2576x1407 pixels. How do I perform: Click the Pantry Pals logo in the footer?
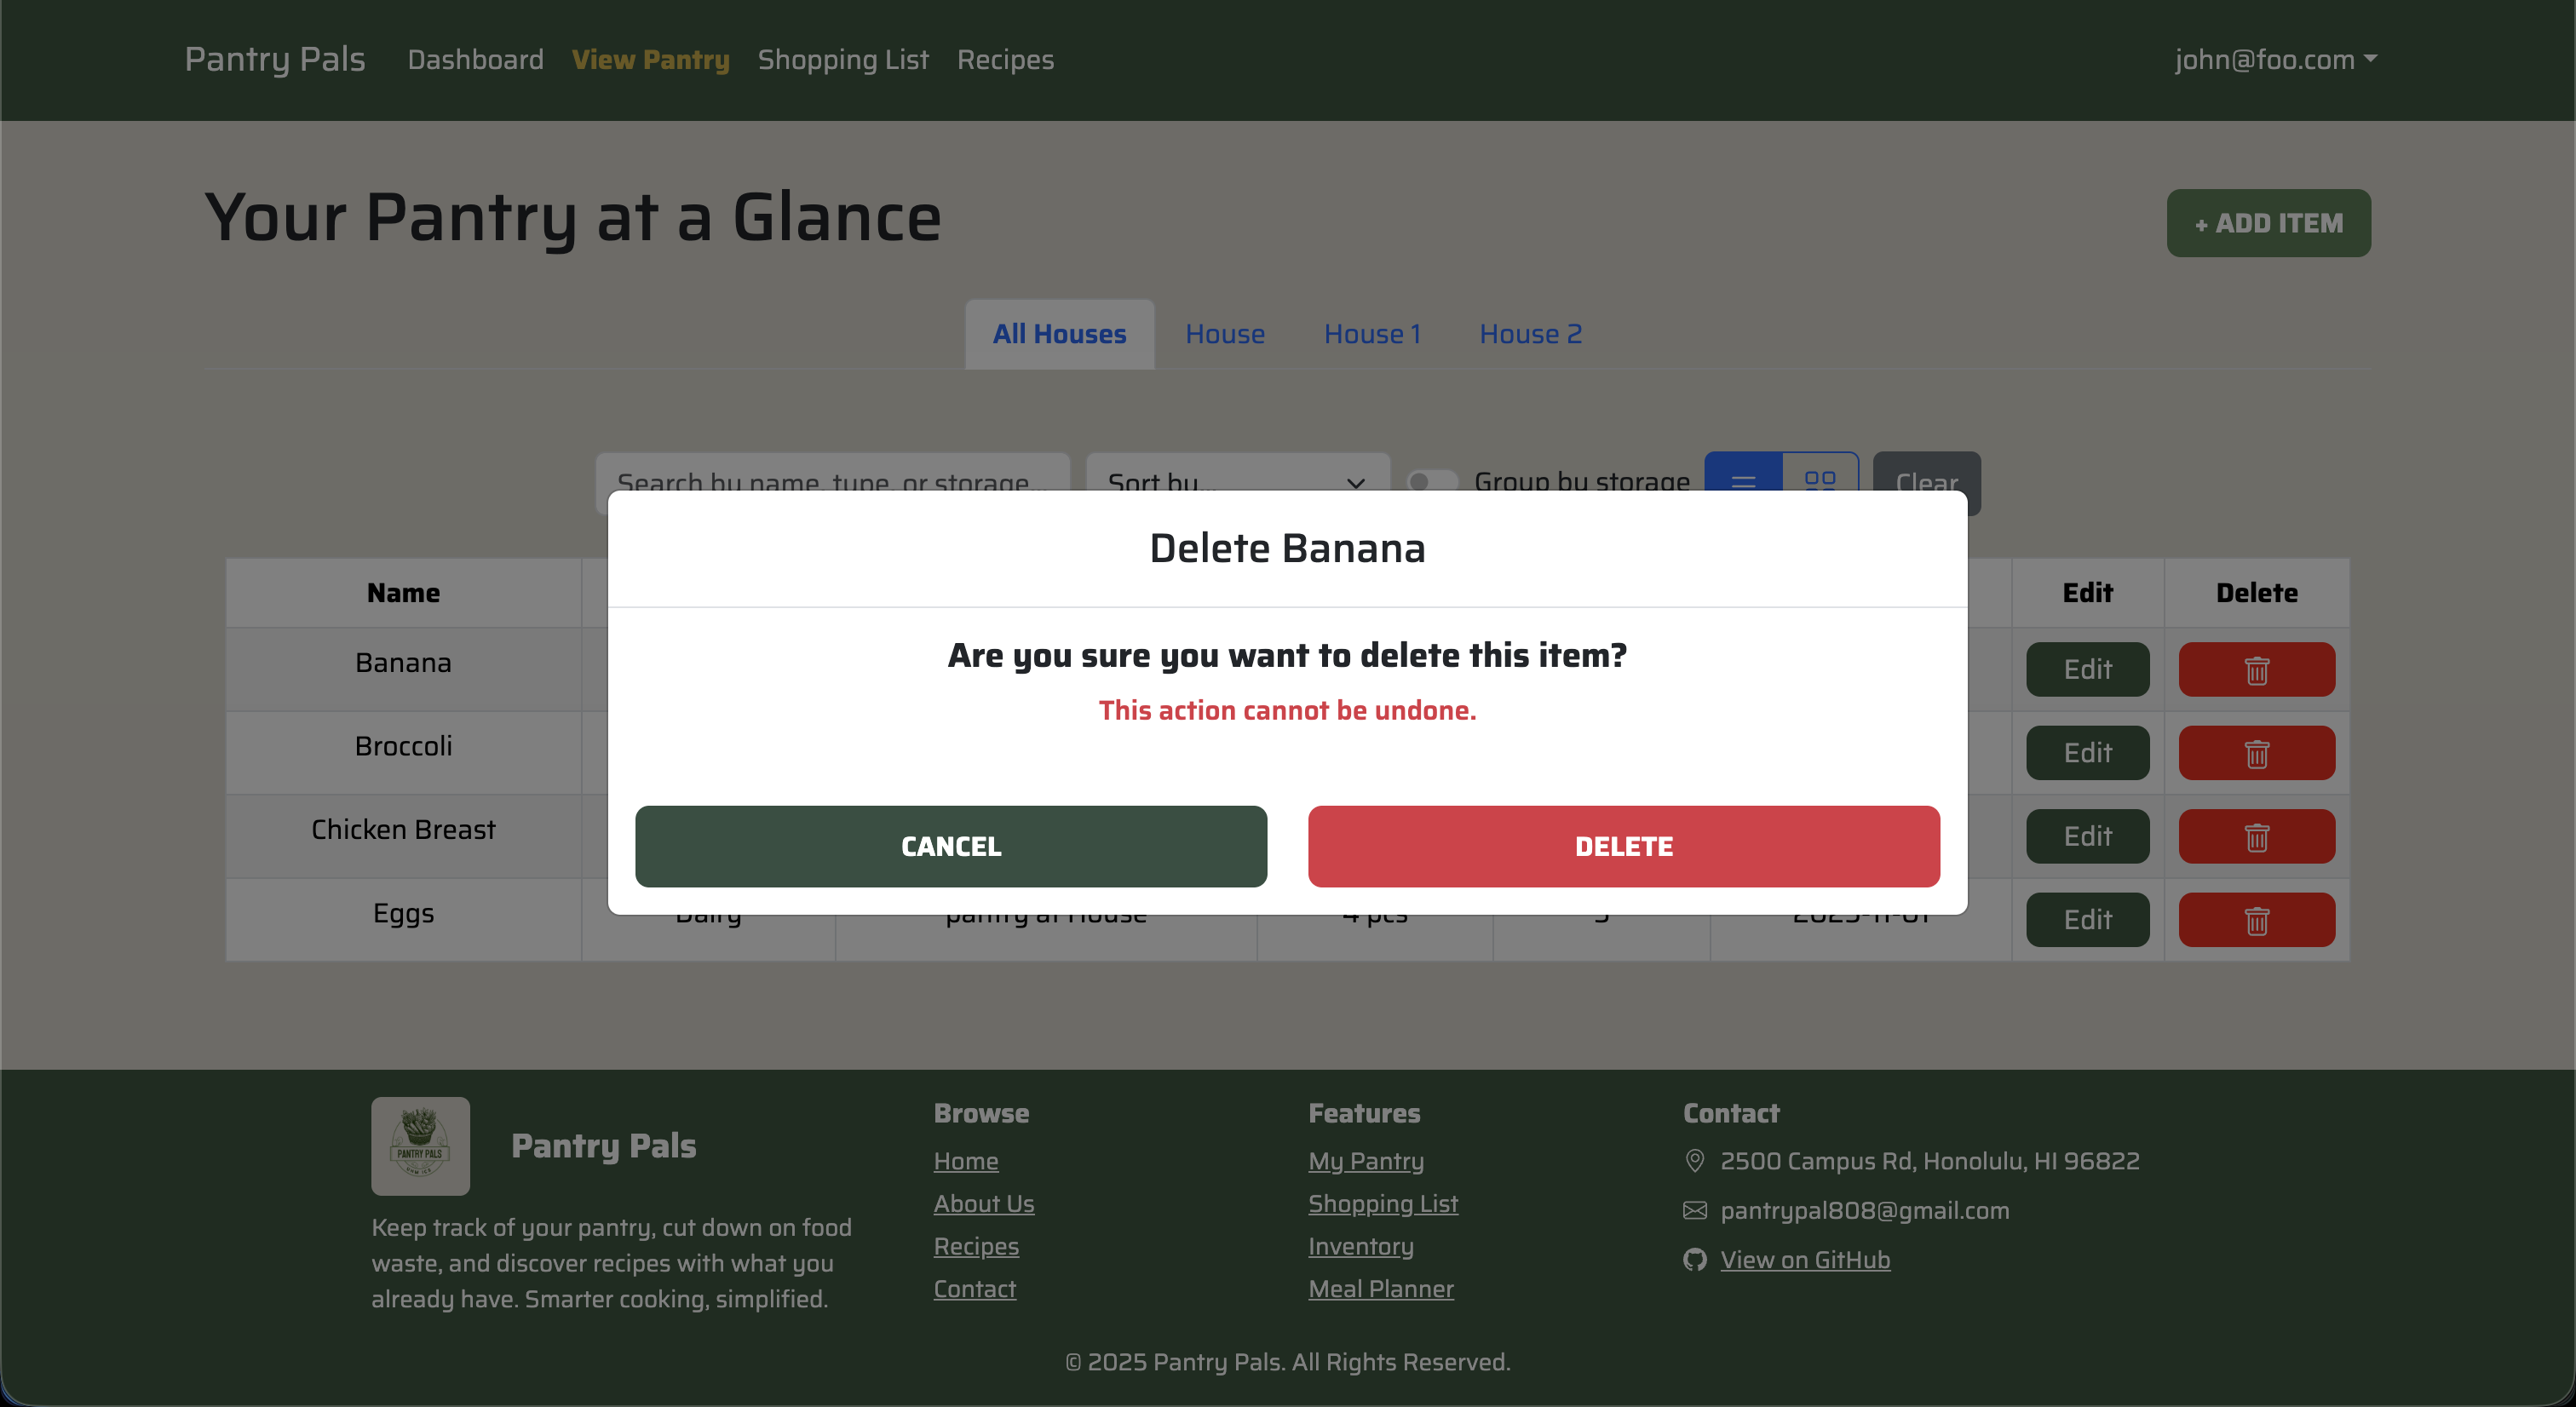(x=420, y=1146)
